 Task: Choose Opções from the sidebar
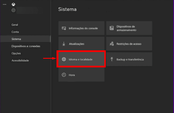pyautogui.click(x=16, y=53)
